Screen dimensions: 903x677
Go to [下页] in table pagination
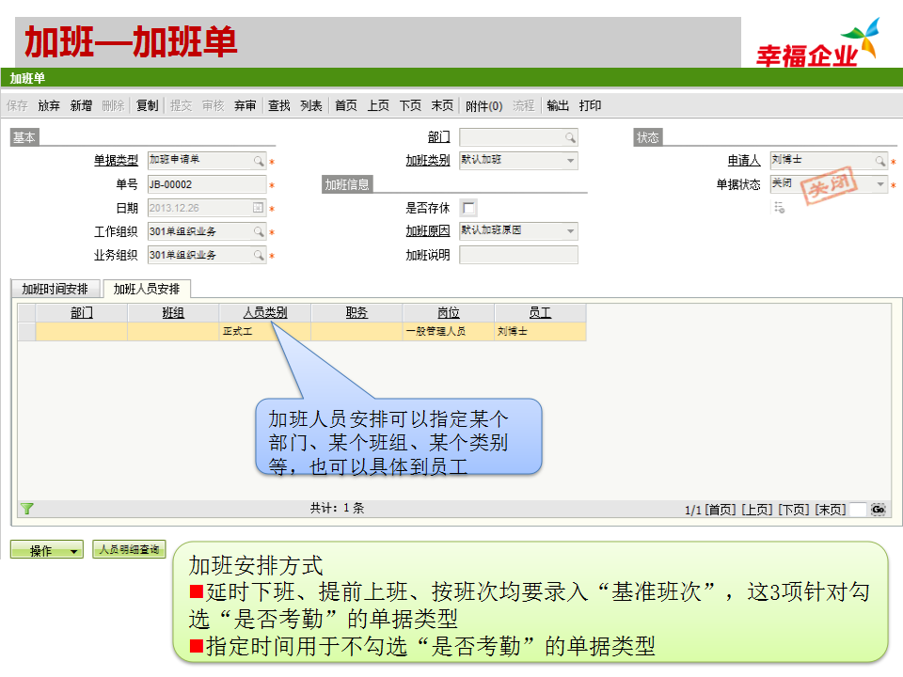pyautogui.click(x=793, y=509)
